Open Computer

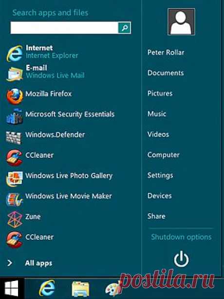(x=164, y=155)
